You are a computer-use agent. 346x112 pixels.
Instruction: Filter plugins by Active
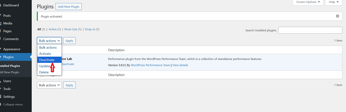pos(53,29)
